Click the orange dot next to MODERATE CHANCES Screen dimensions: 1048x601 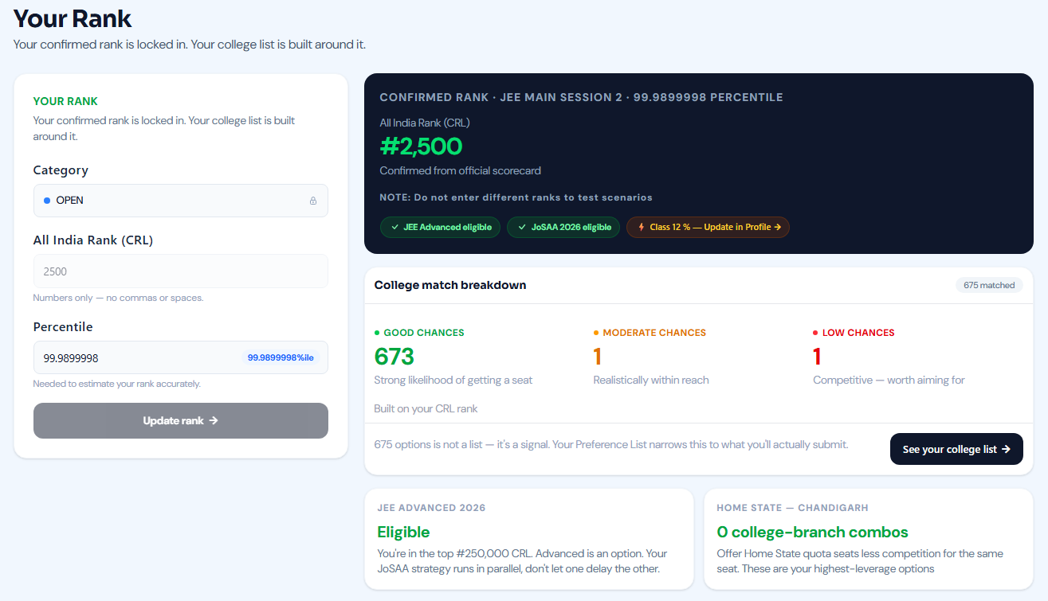click(596, 333)
